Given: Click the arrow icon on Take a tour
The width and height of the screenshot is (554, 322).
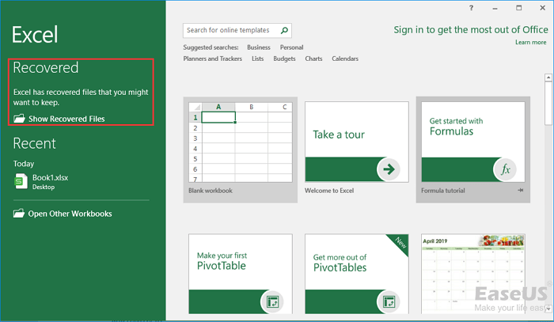Looking at the screenshot, I should click(389, 169).
